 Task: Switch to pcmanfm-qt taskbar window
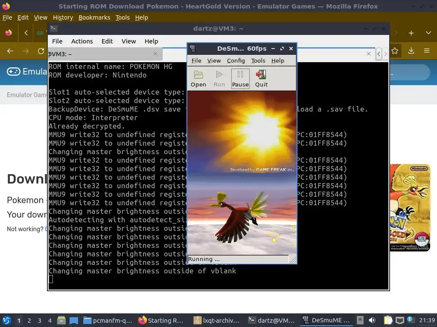click(x=108, y=320)
